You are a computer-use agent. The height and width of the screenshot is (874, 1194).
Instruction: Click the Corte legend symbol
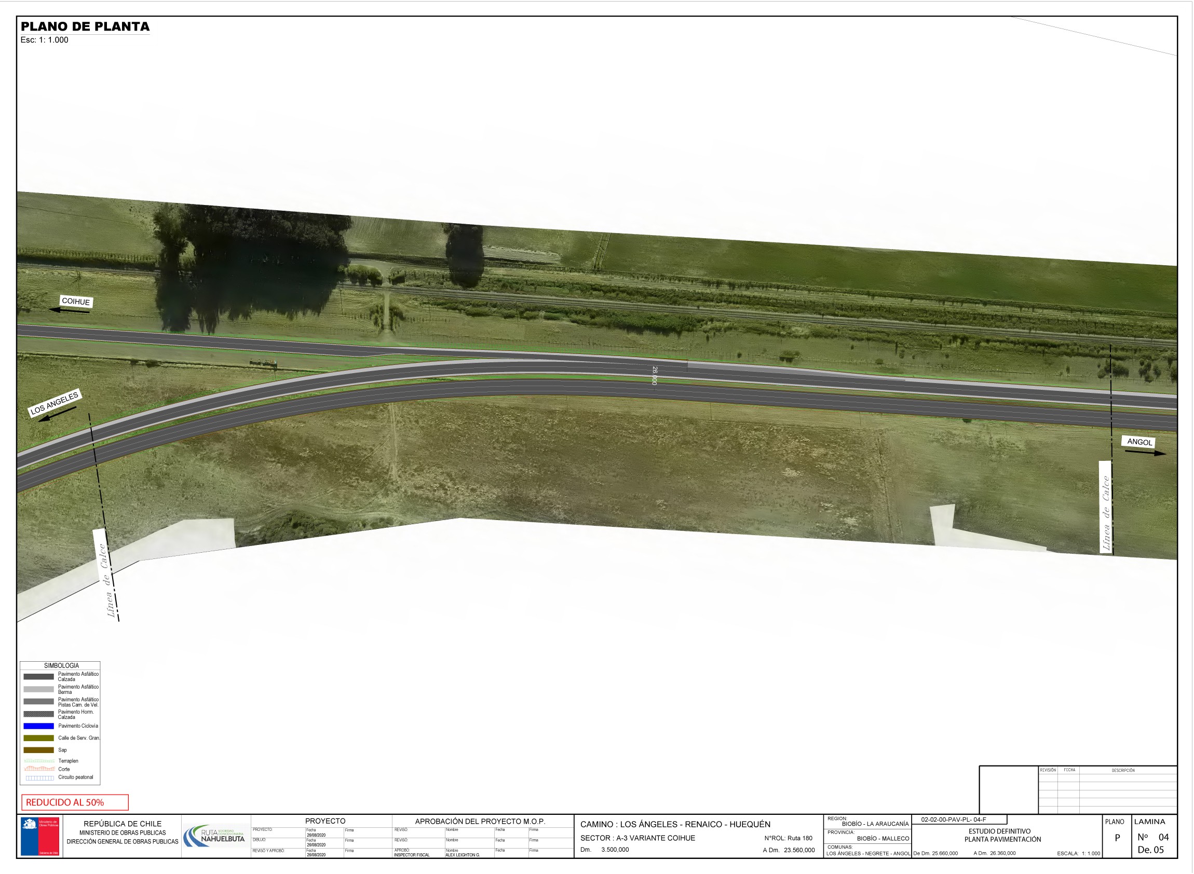39,769
